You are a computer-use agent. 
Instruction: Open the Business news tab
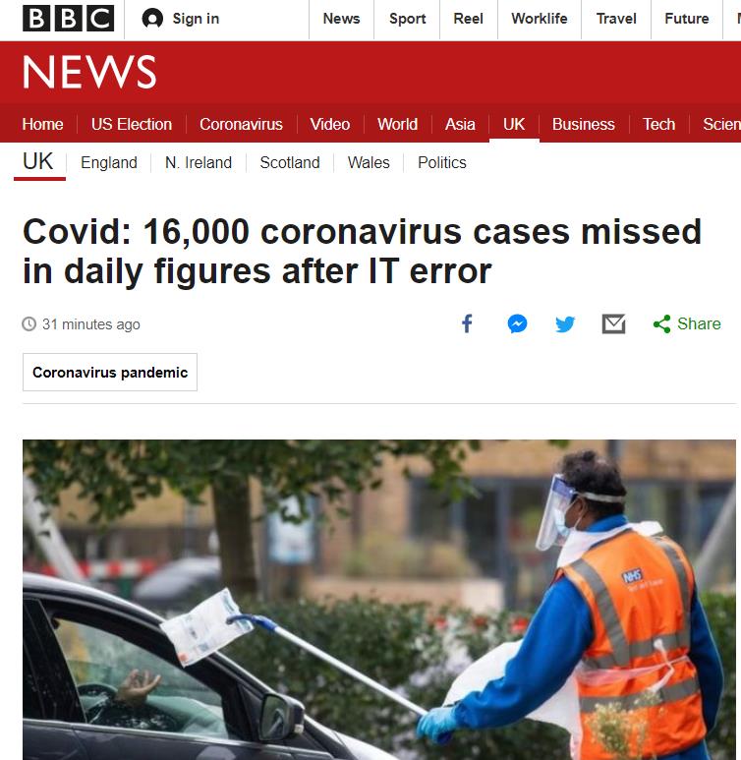584,124
